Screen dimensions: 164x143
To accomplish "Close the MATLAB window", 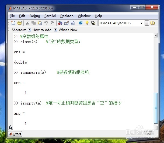I will [152, 7].
